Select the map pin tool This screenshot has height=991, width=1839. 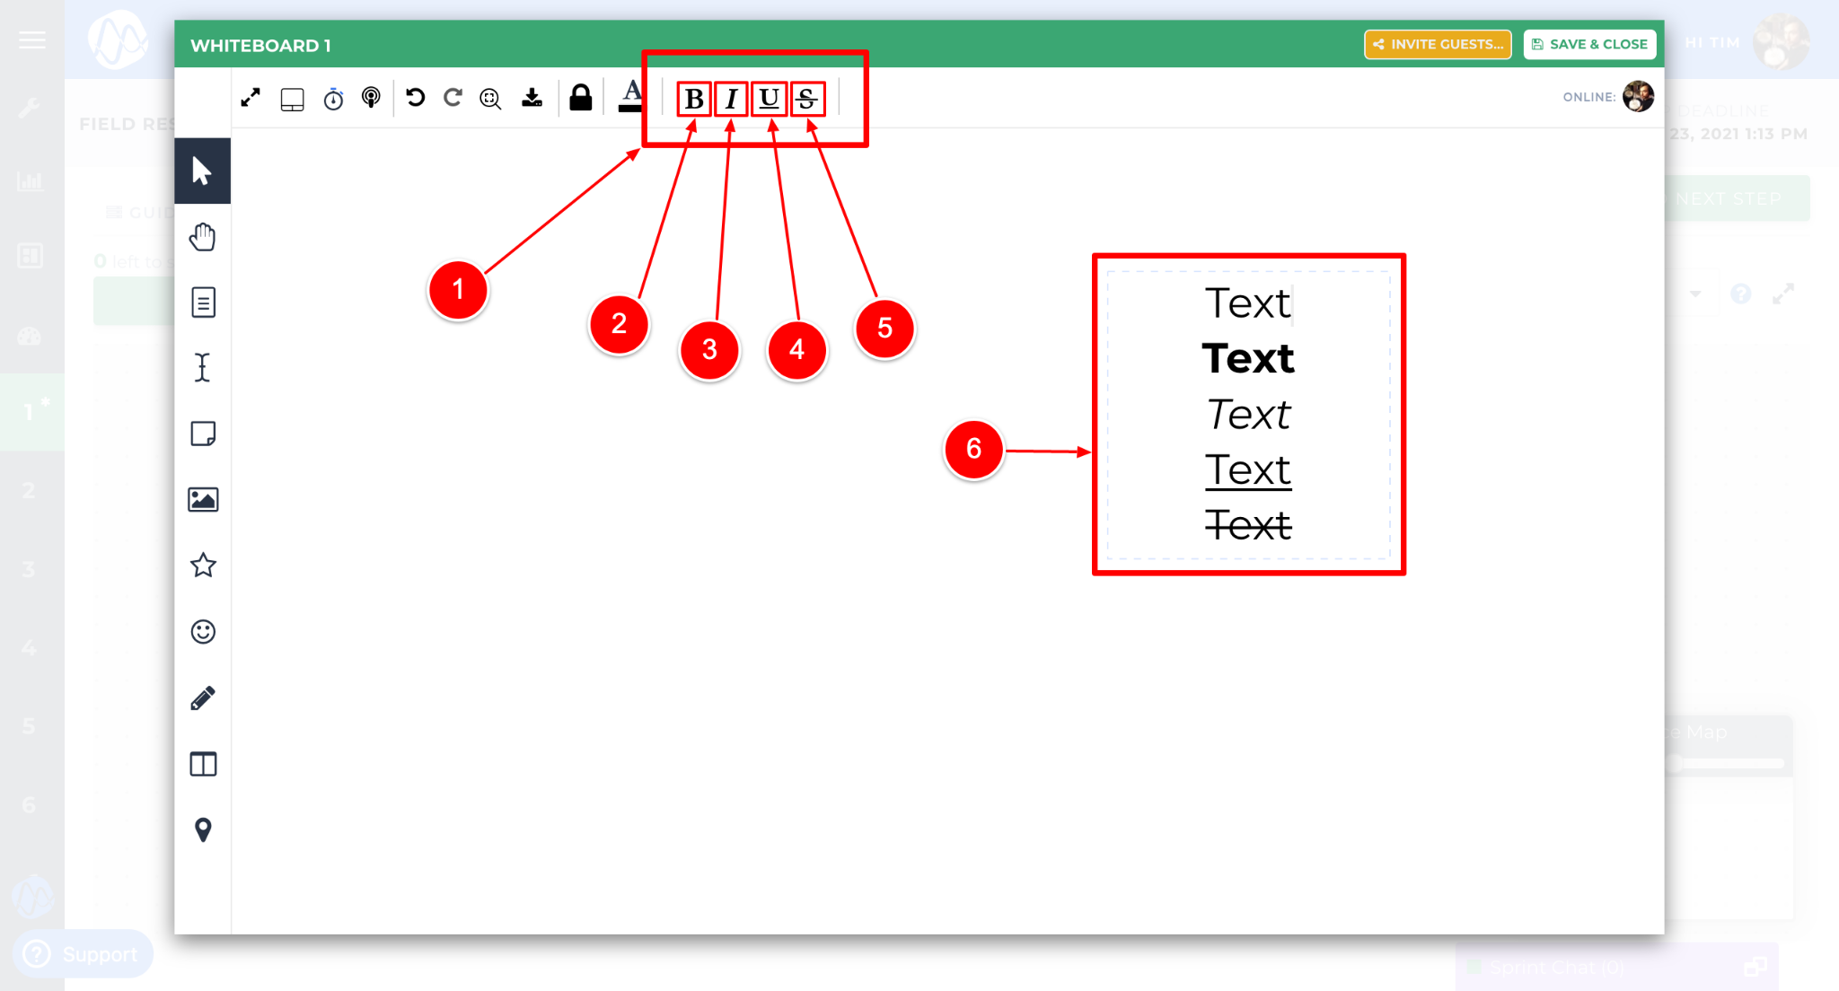[203, 829]
